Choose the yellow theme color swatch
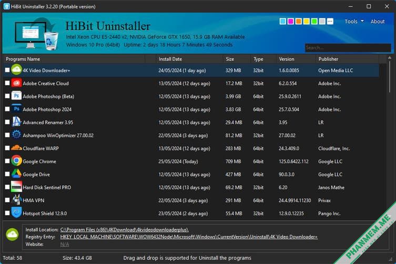 pyautogui.click(x=307, y=22)
